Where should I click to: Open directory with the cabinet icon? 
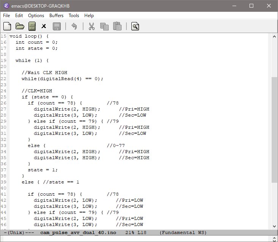coord(32,27)
